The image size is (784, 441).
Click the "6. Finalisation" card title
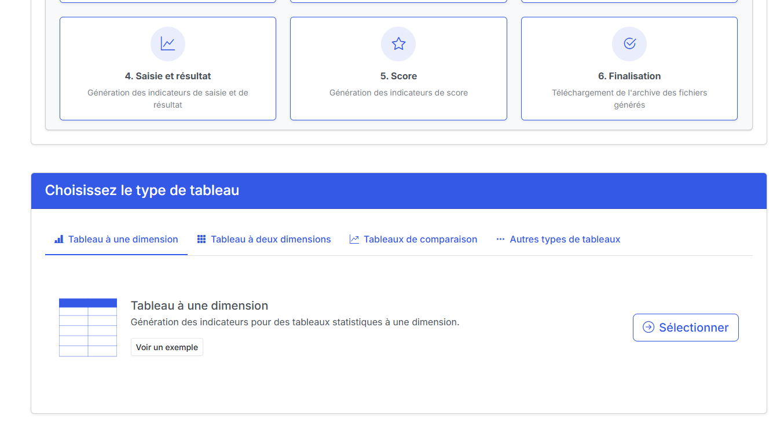tap(629, 76)
